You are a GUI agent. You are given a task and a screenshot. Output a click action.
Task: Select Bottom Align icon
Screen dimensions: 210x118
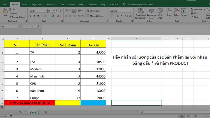pos(74,11)
